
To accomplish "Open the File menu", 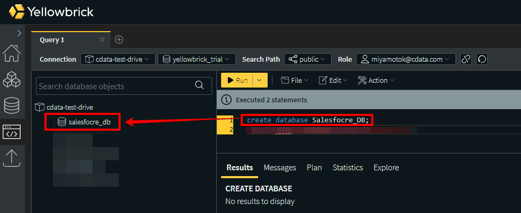I will [295, 80].
